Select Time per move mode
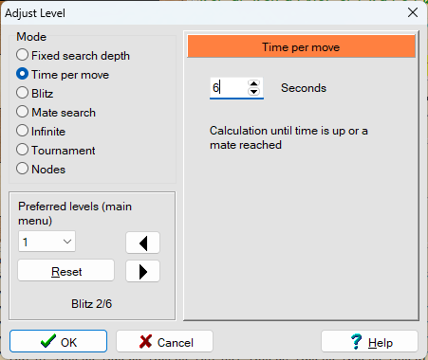This screenshot has height=360, width=428. (x=63, y=75)
